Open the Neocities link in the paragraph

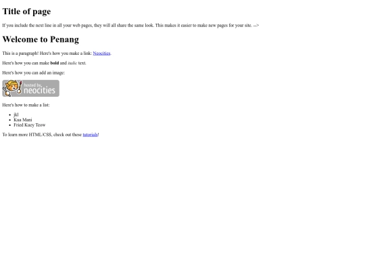(101, 53)
